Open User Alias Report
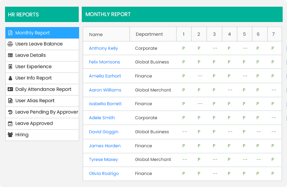 42,101
